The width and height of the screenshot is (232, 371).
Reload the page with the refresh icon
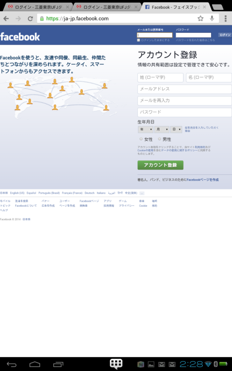[x=30, y=19]
